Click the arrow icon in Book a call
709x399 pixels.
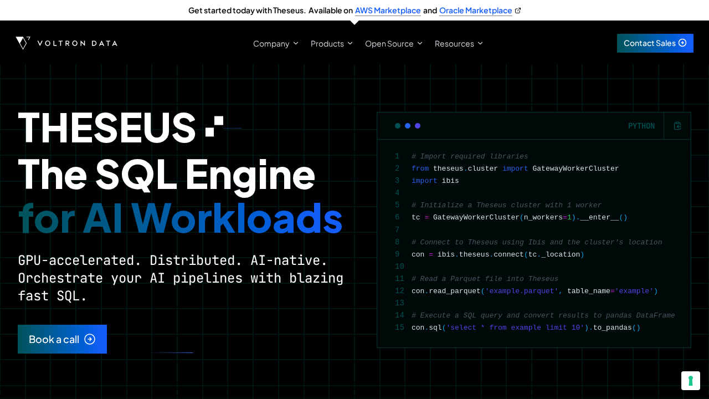90,339
